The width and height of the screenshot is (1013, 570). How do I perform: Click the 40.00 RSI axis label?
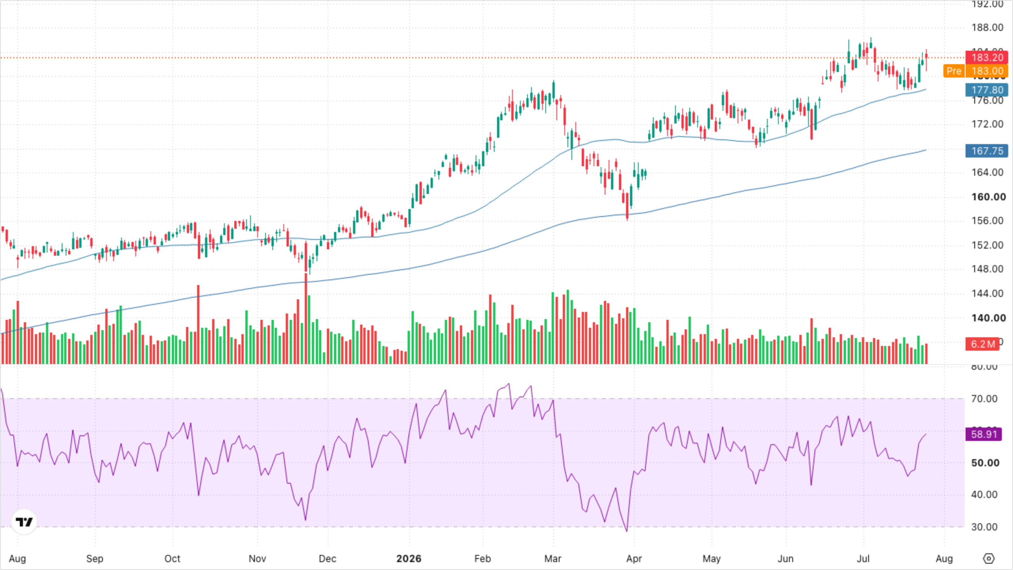click(x=984, y=494)
